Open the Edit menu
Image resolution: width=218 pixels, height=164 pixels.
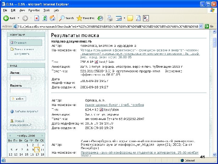click(x=13, y=10)
